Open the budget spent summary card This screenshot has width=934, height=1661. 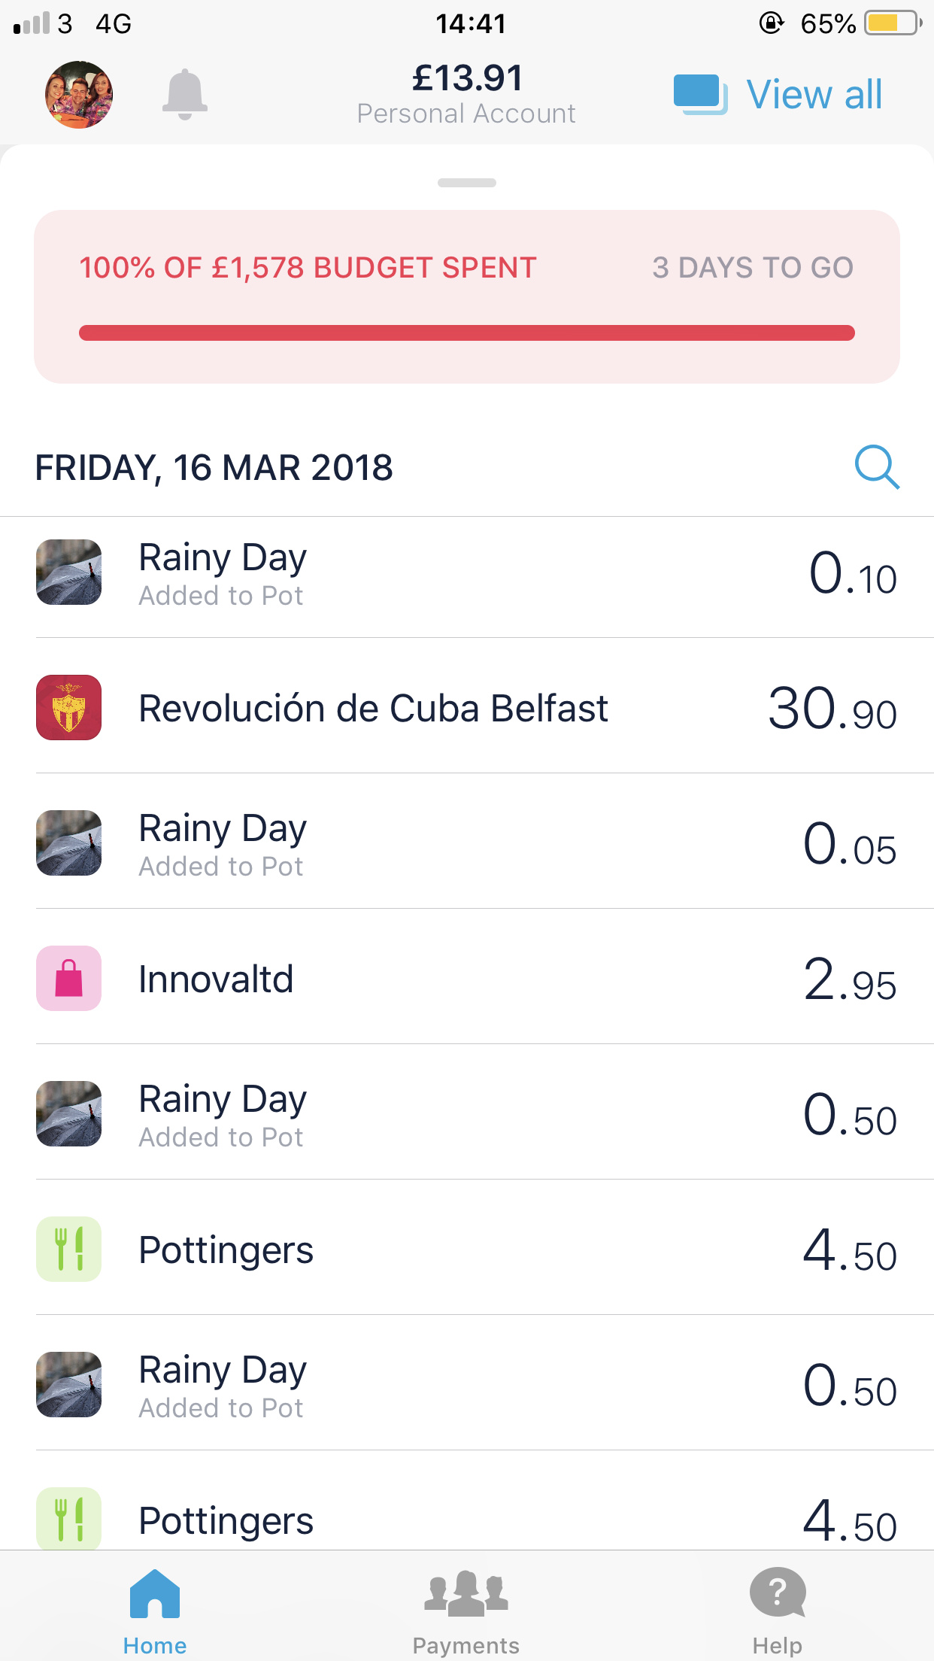[467, 296]
